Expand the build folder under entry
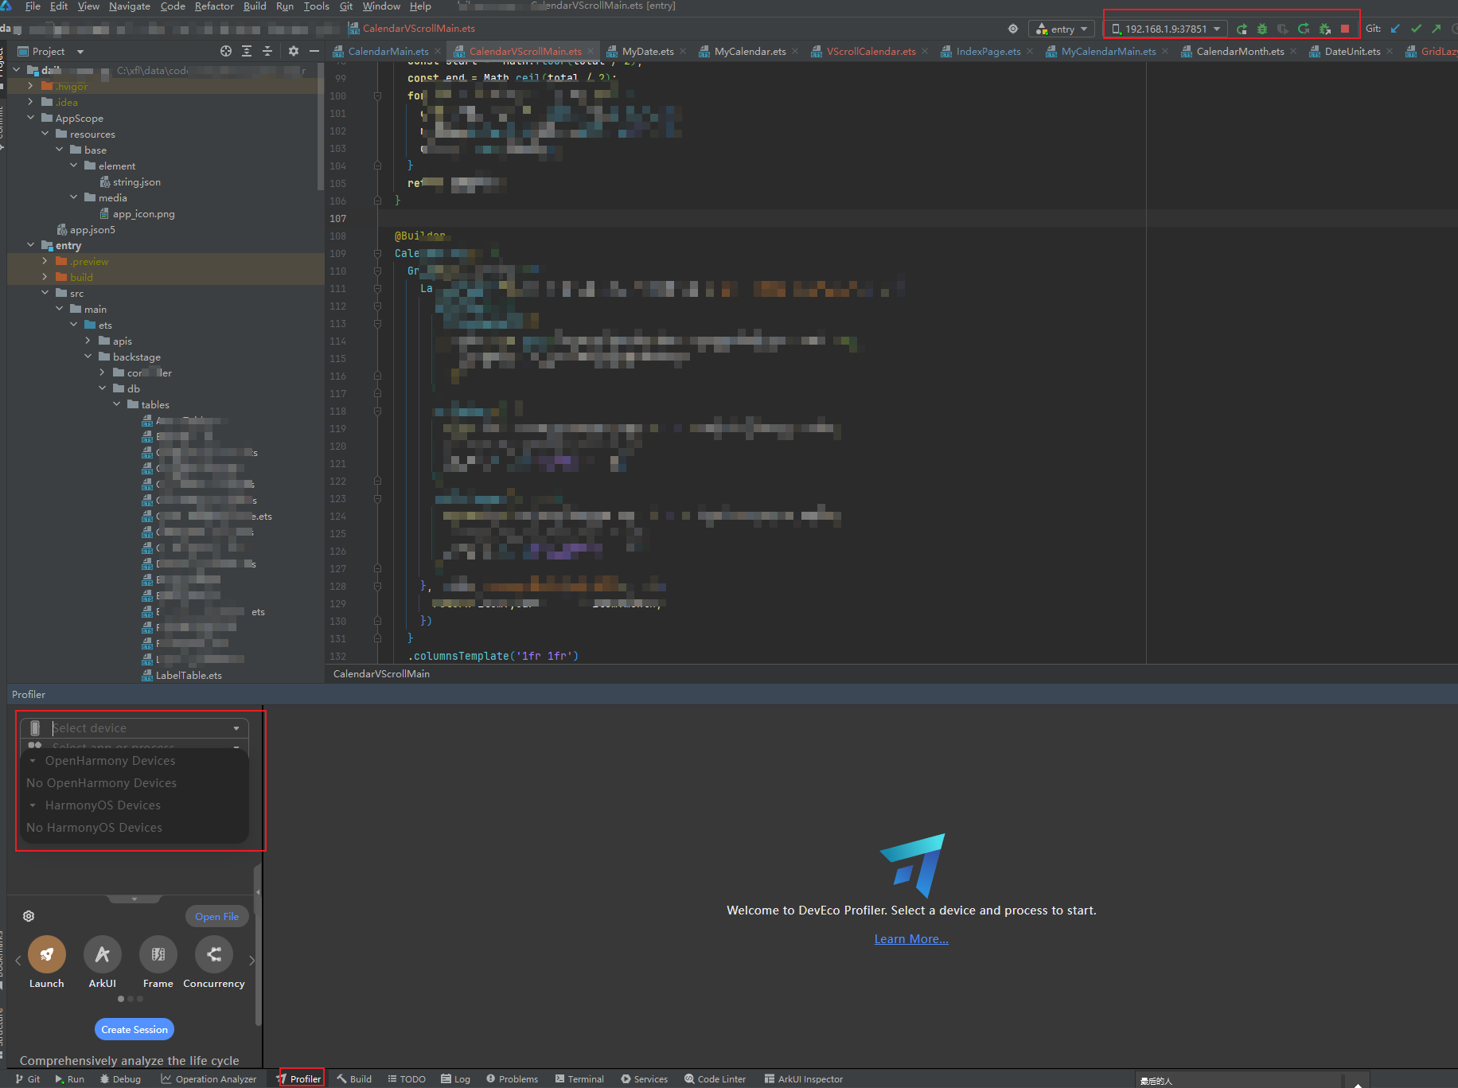1458x1088 pixels. [x=45, y=277]
